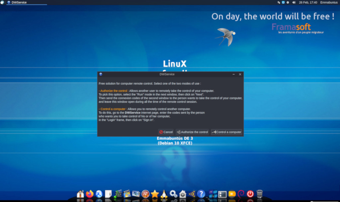Open the home folder icon in dock
This screenshot has height=202, width=340.
pos(80,194)
